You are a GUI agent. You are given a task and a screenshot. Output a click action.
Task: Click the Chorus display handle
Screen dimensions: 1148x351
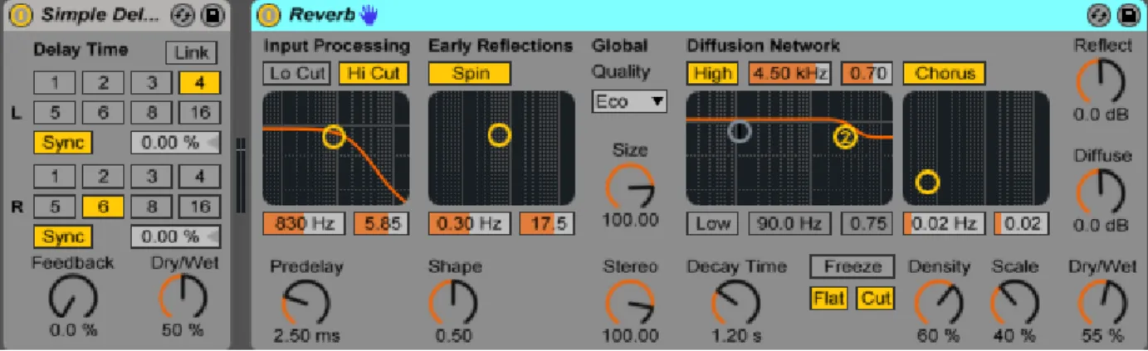pyautogui.click(x=927, y=182)
